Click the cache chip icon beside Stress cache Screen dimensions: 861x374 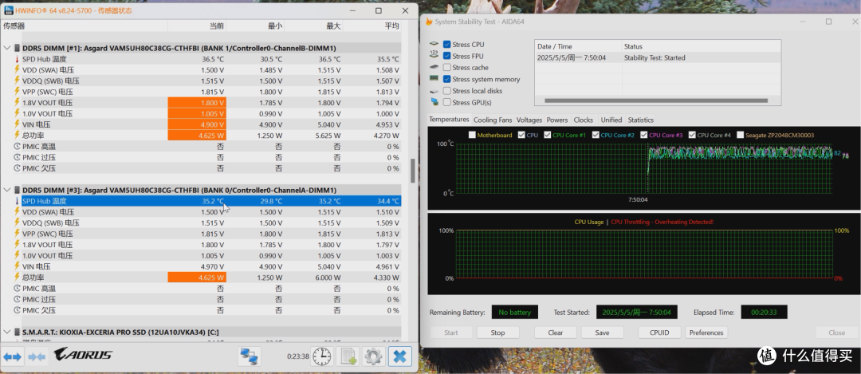(x=434, y=67)
